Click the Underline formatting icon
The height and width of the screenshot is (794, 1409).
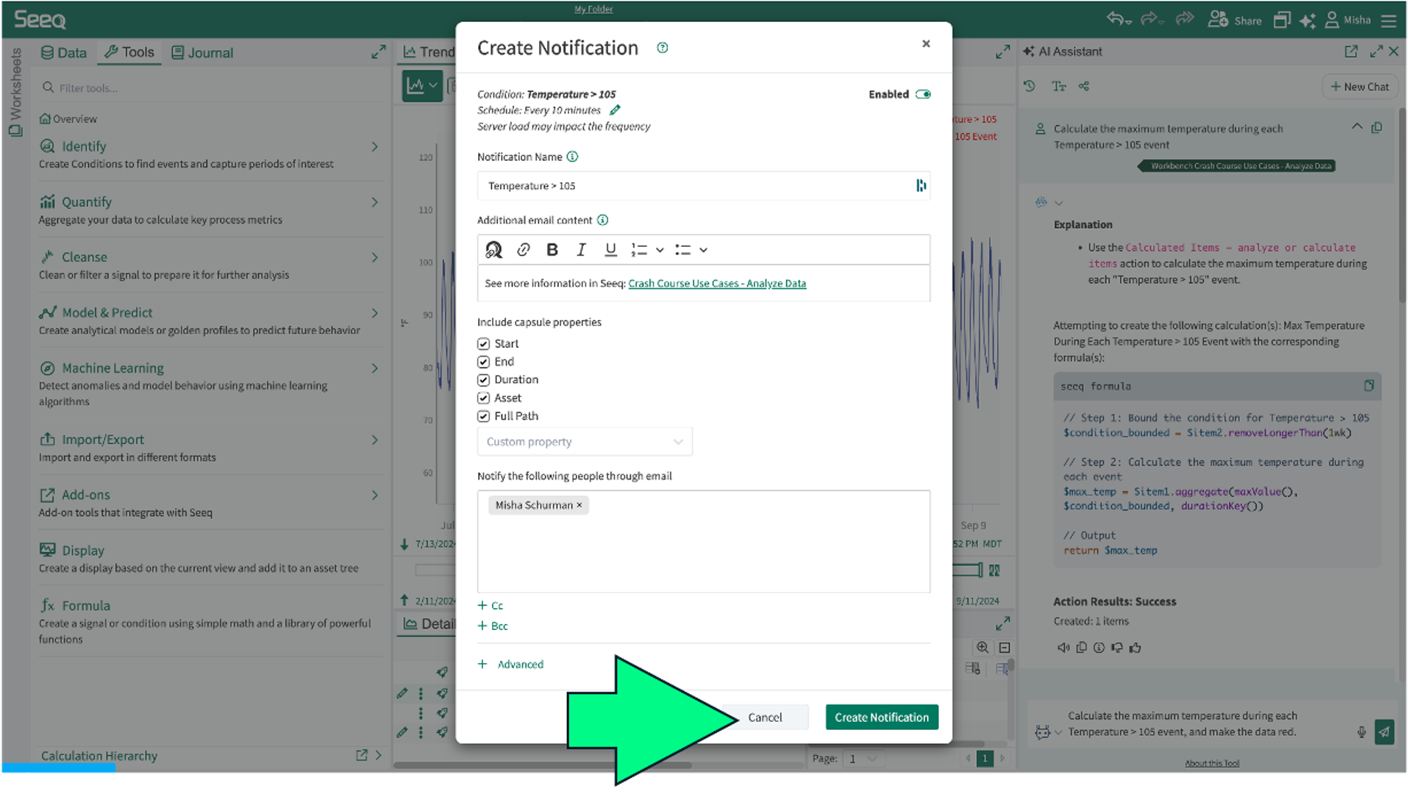point(610,250)
